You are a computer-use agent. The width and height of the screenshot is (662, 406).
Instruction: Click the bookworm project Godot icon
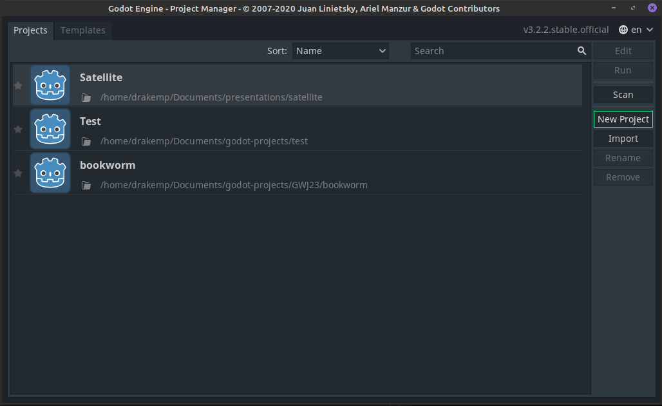coord(50,173)
